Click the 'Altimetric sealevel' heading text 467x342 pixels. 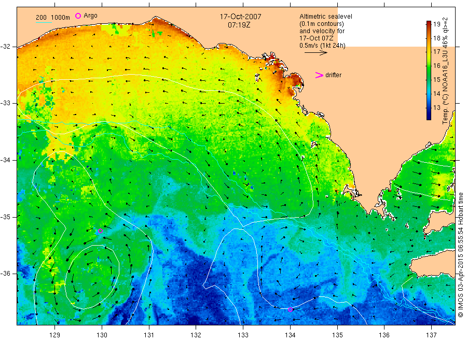click(325, 17)
